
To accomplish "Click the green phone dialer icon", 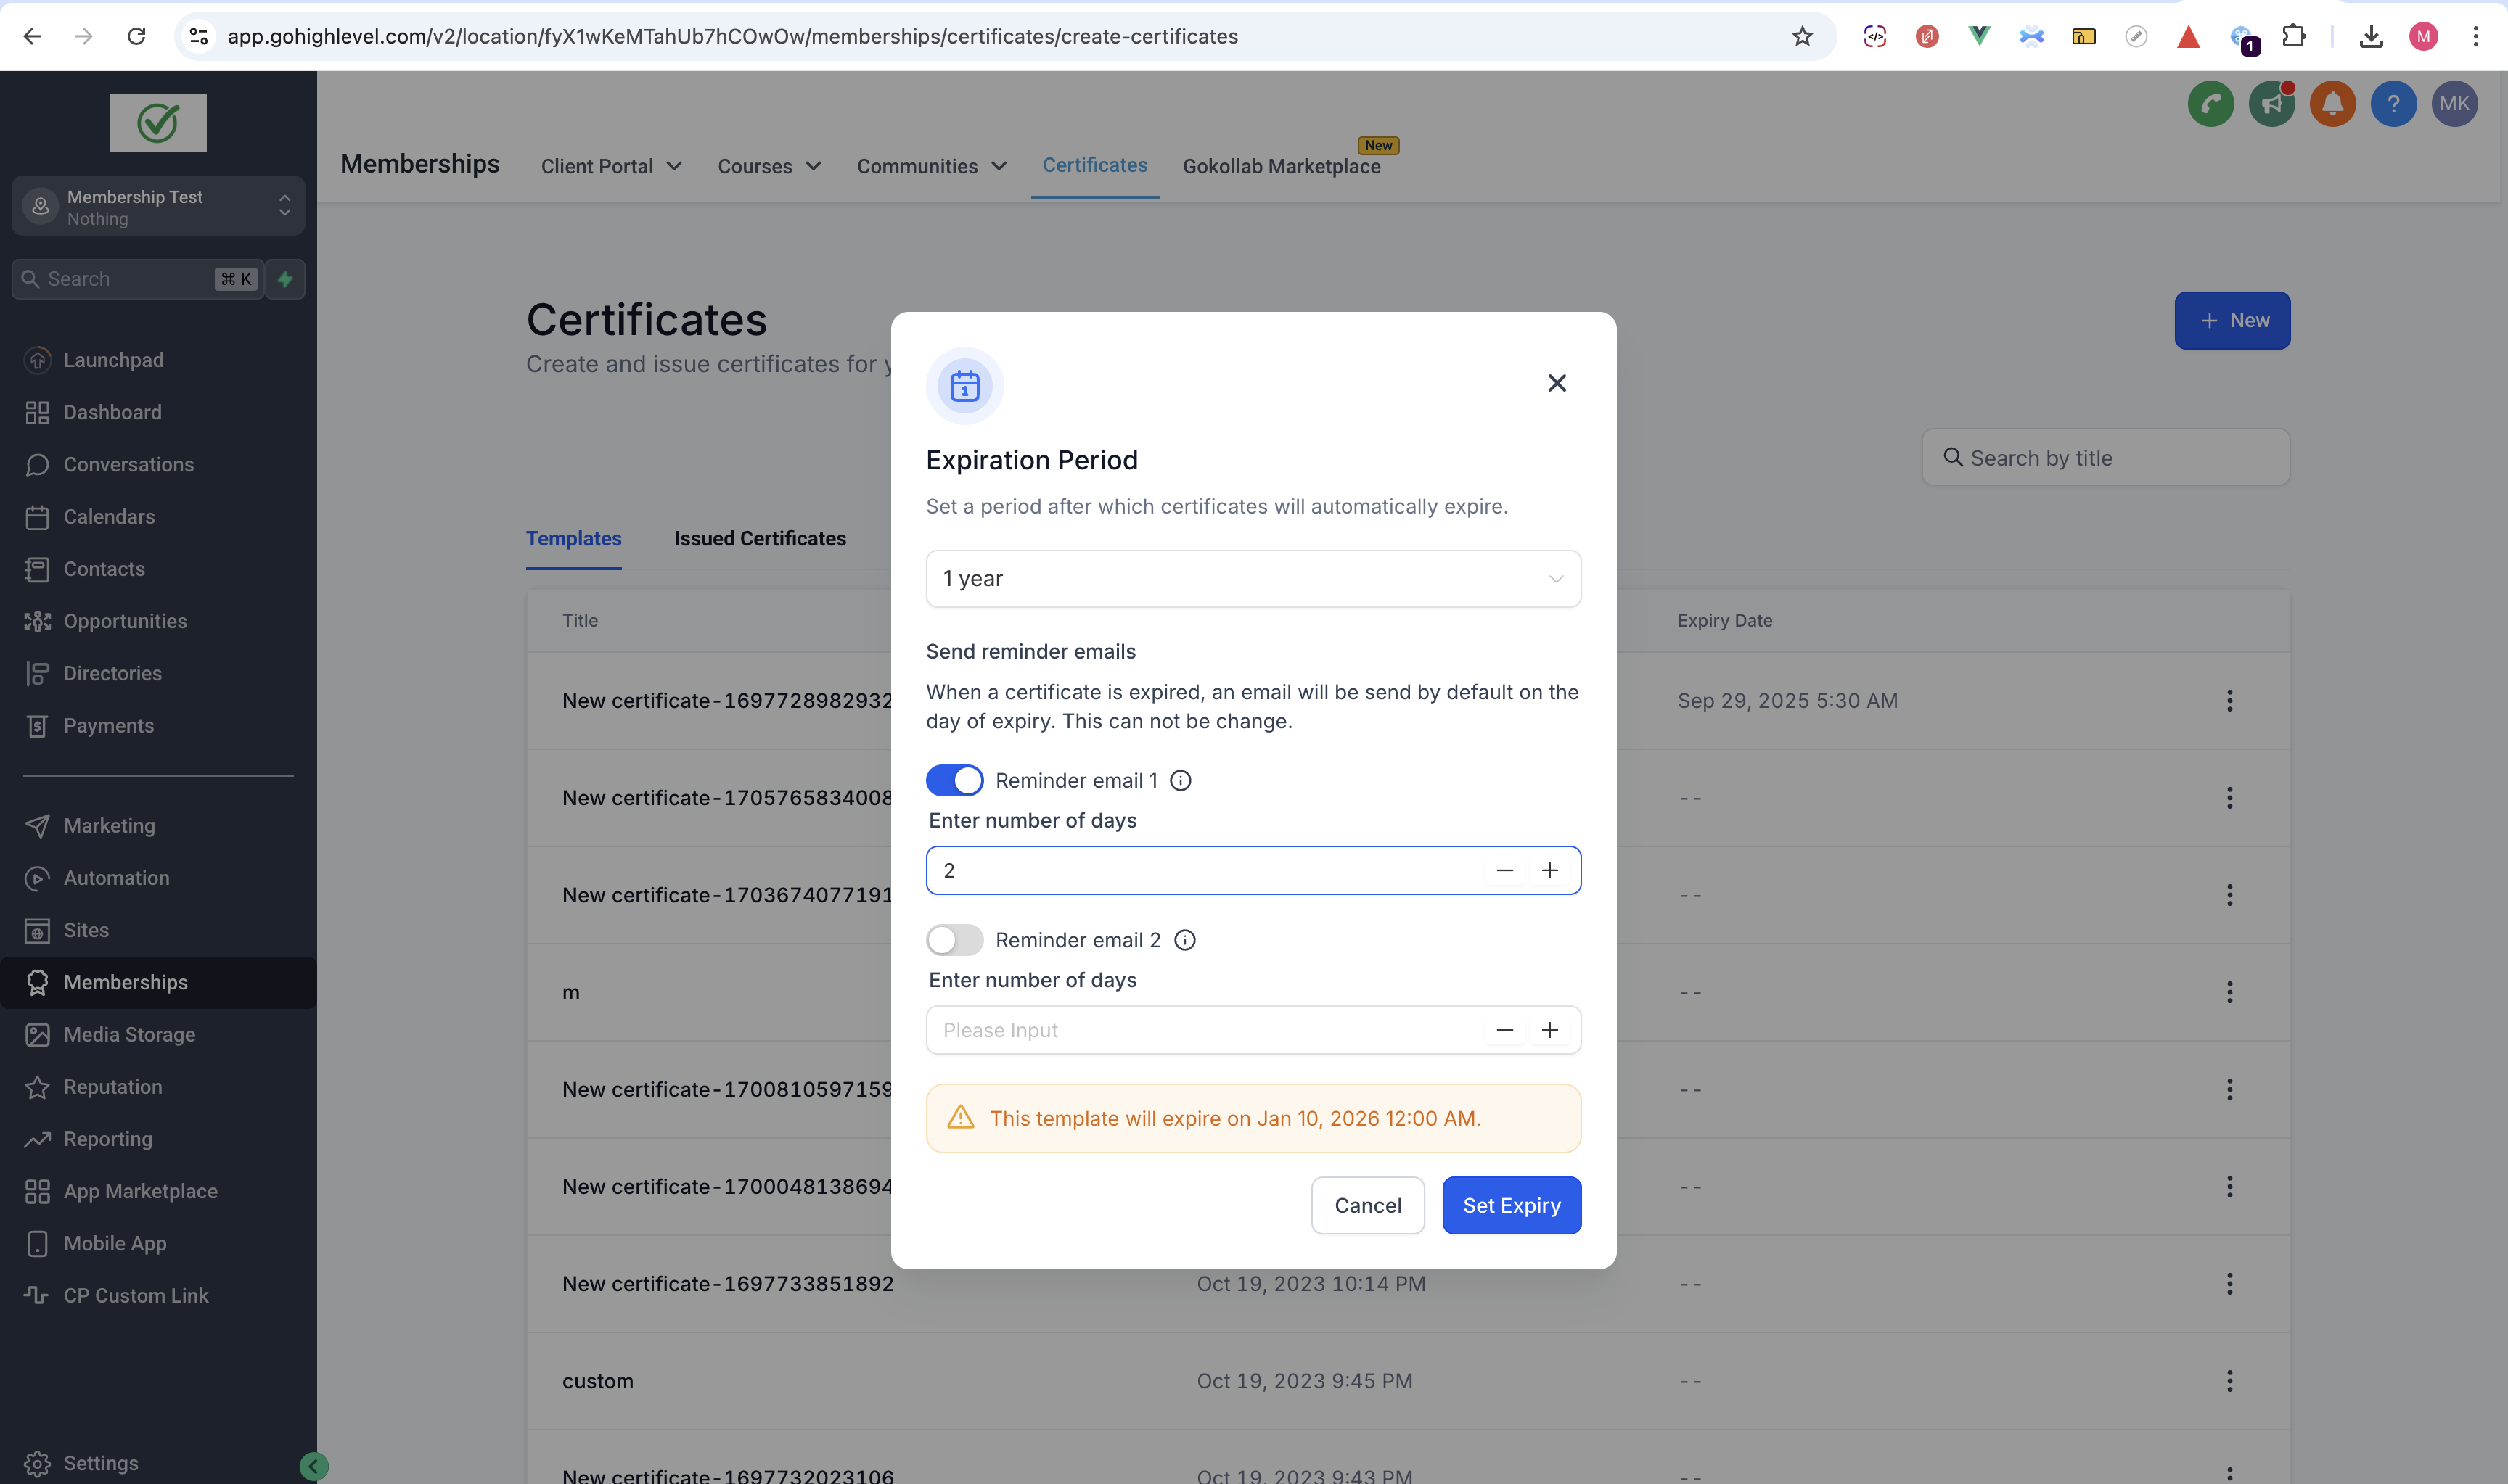I will 2210,103.
